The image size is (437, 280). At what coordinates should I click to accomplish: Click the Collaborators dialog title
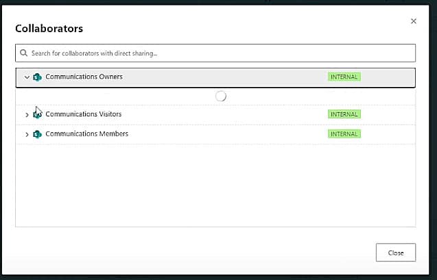tap(49, 29)
